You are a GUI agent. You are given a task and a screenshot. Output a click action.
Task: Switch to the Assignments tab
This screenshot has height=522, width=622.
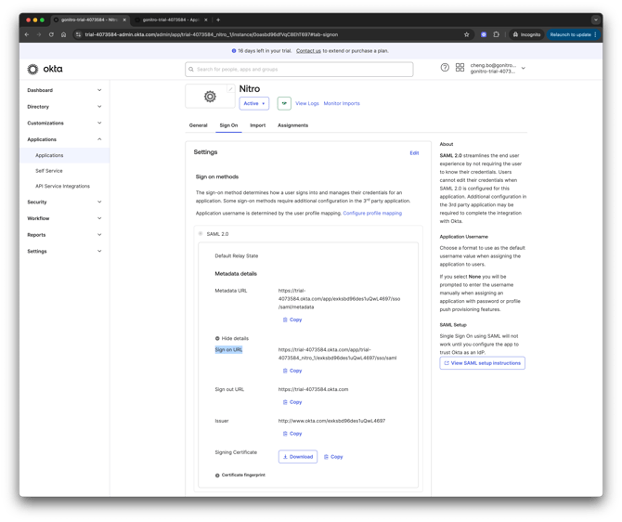click(292, 125)
